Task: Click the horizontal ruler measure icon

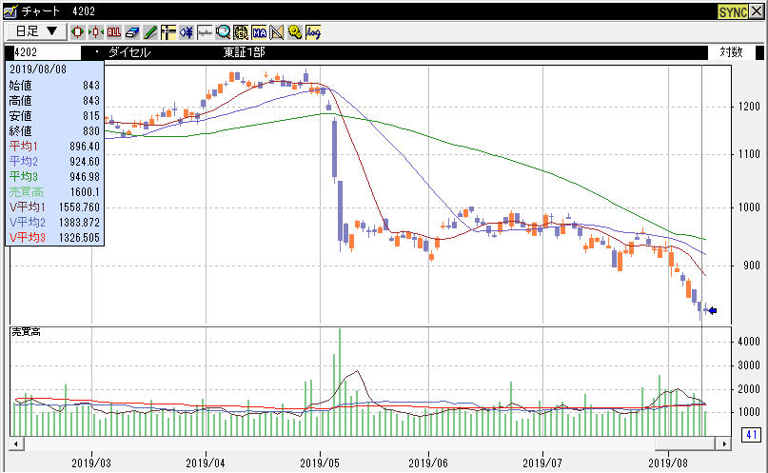Action: point(205,31)
